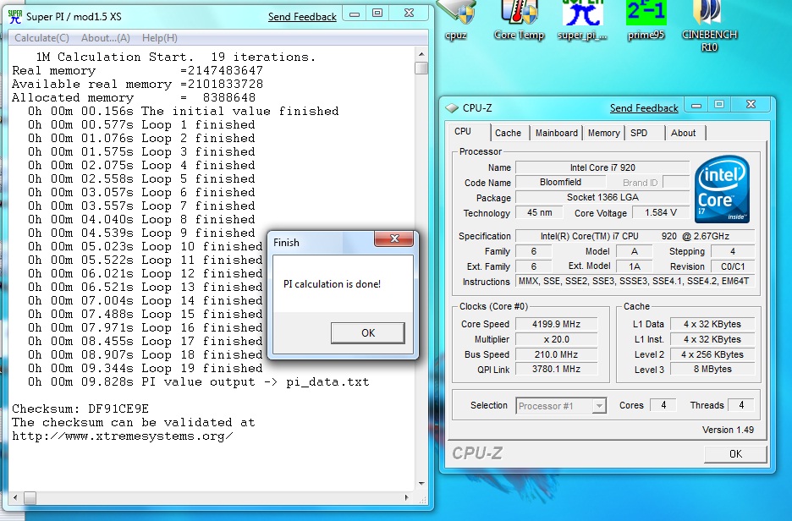The image size is (792, 521).
Task: Click the Super PI vertical scroll thumb
Action: pos(421,68)
